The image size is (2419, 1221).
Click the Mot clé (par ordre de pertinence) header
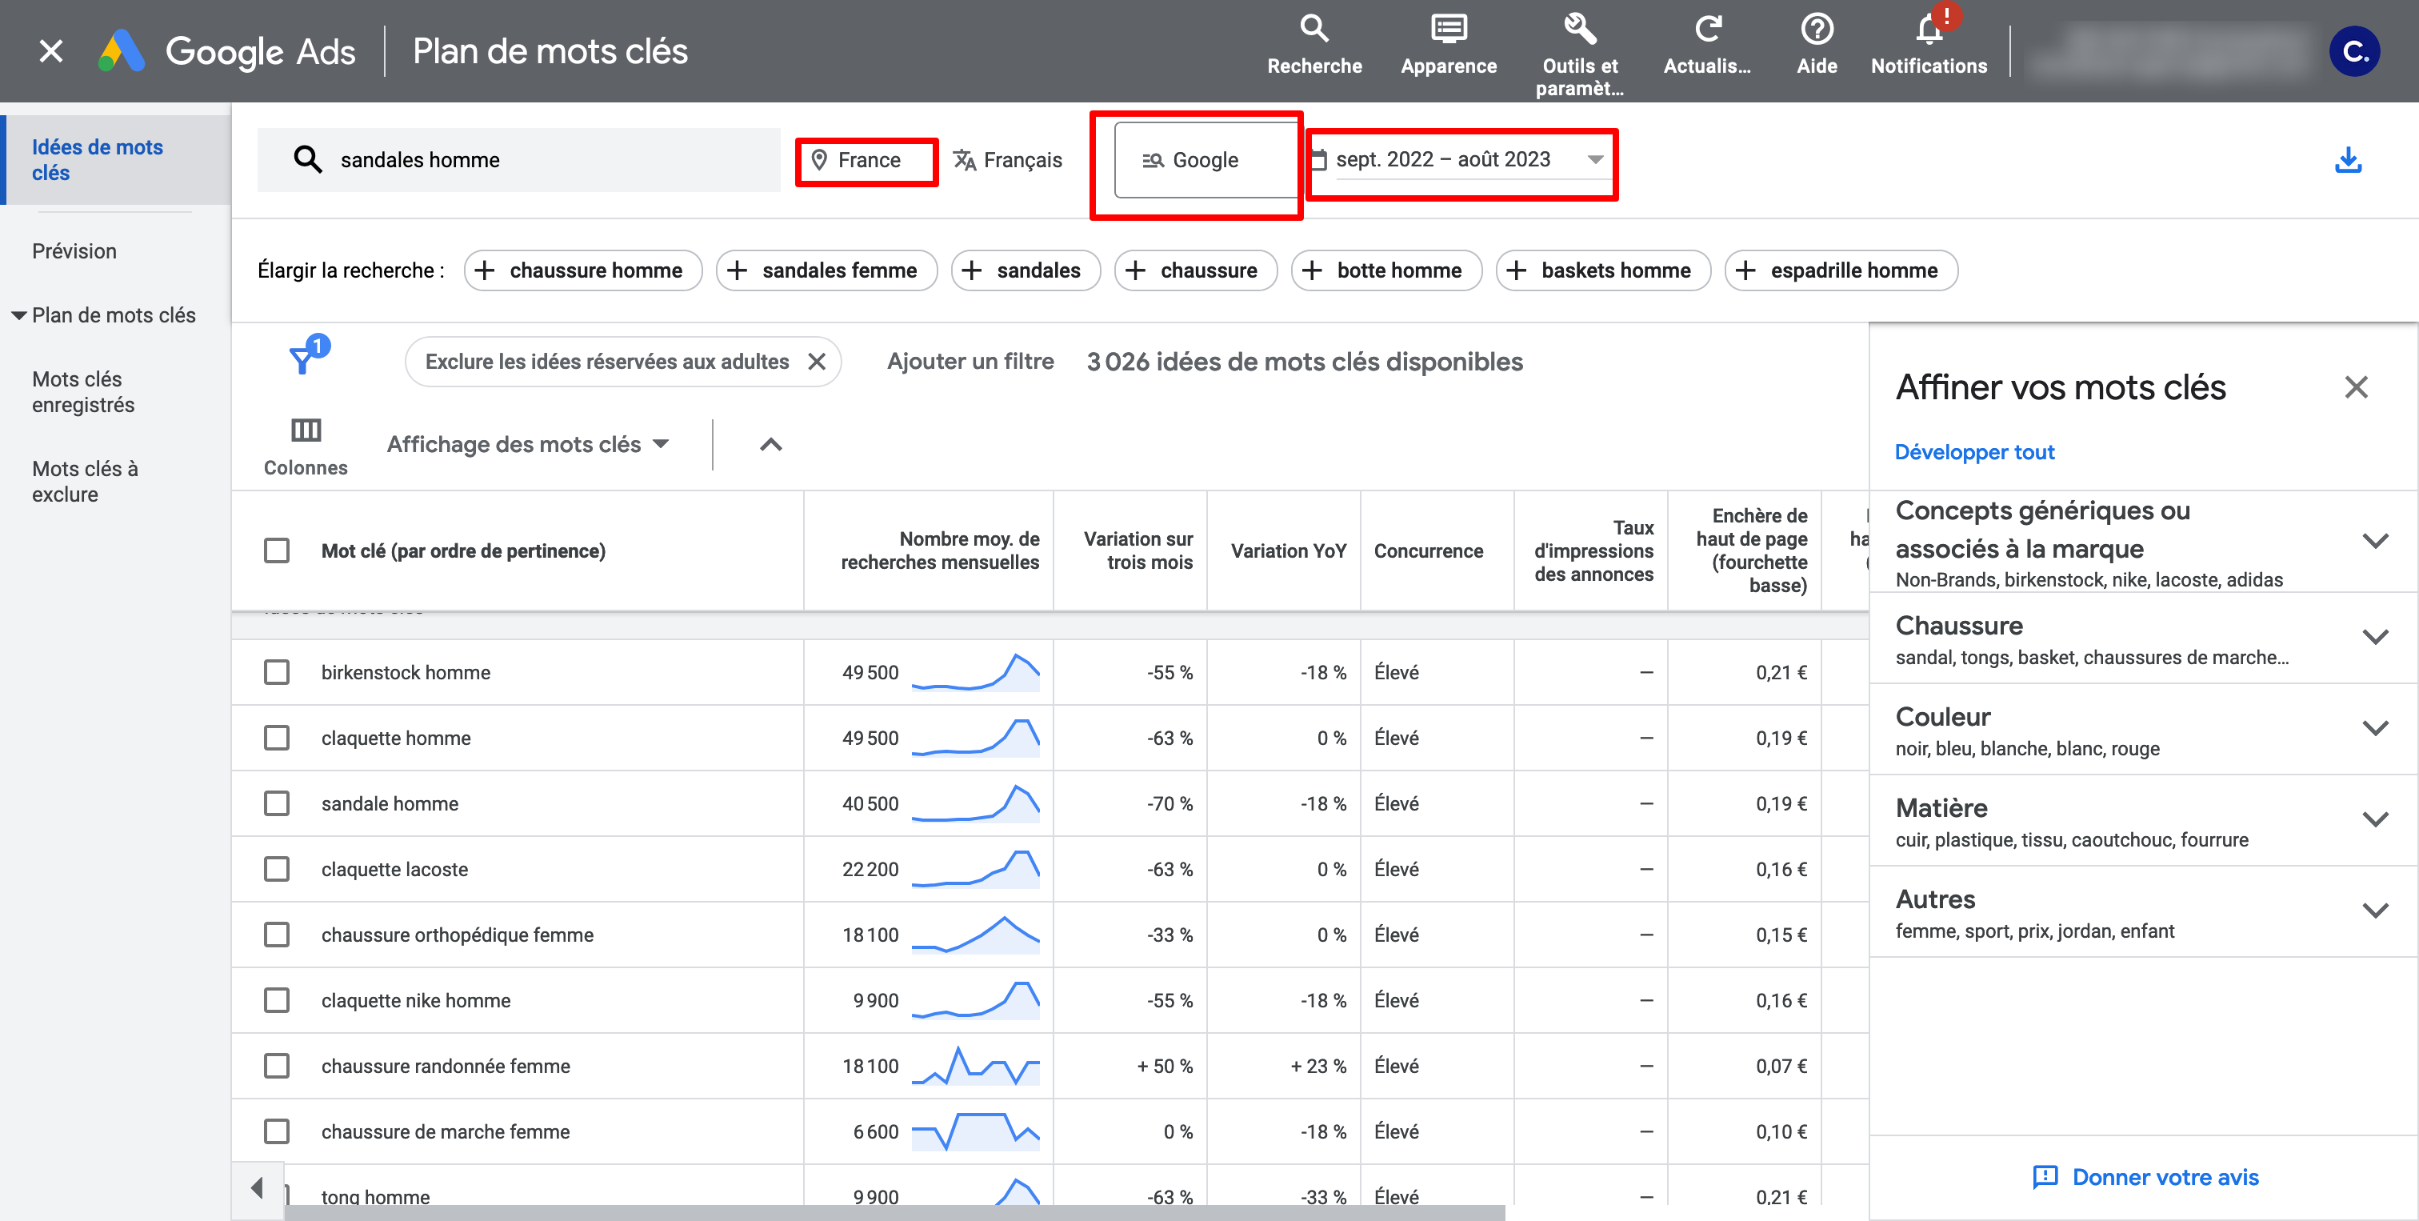tap(463, 551)
